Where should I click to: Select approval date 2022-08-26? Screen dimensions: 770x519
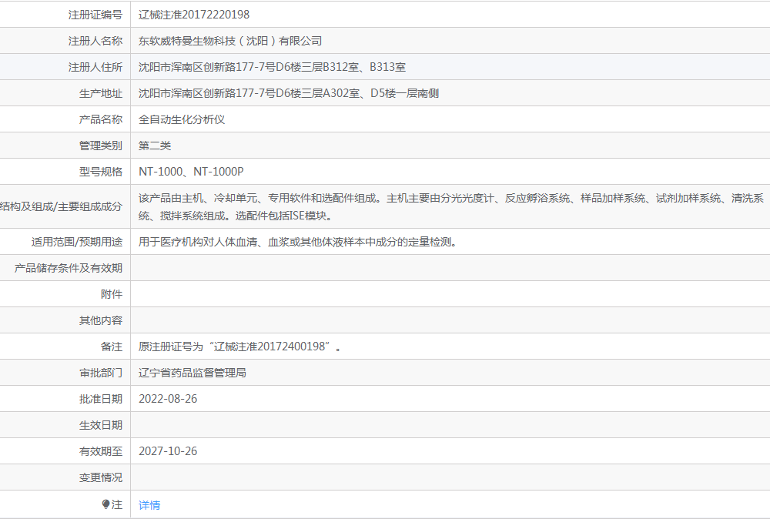(x=168, y=399)
